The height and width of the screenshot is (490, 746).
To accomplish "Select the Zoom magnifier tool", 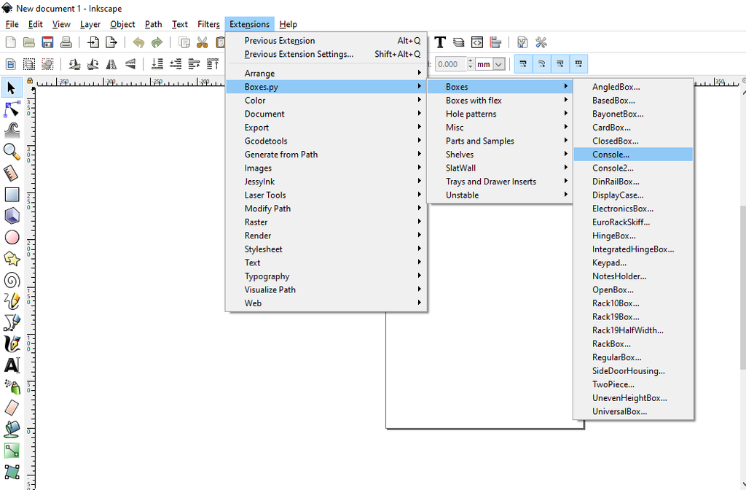I will coord(12,152).
